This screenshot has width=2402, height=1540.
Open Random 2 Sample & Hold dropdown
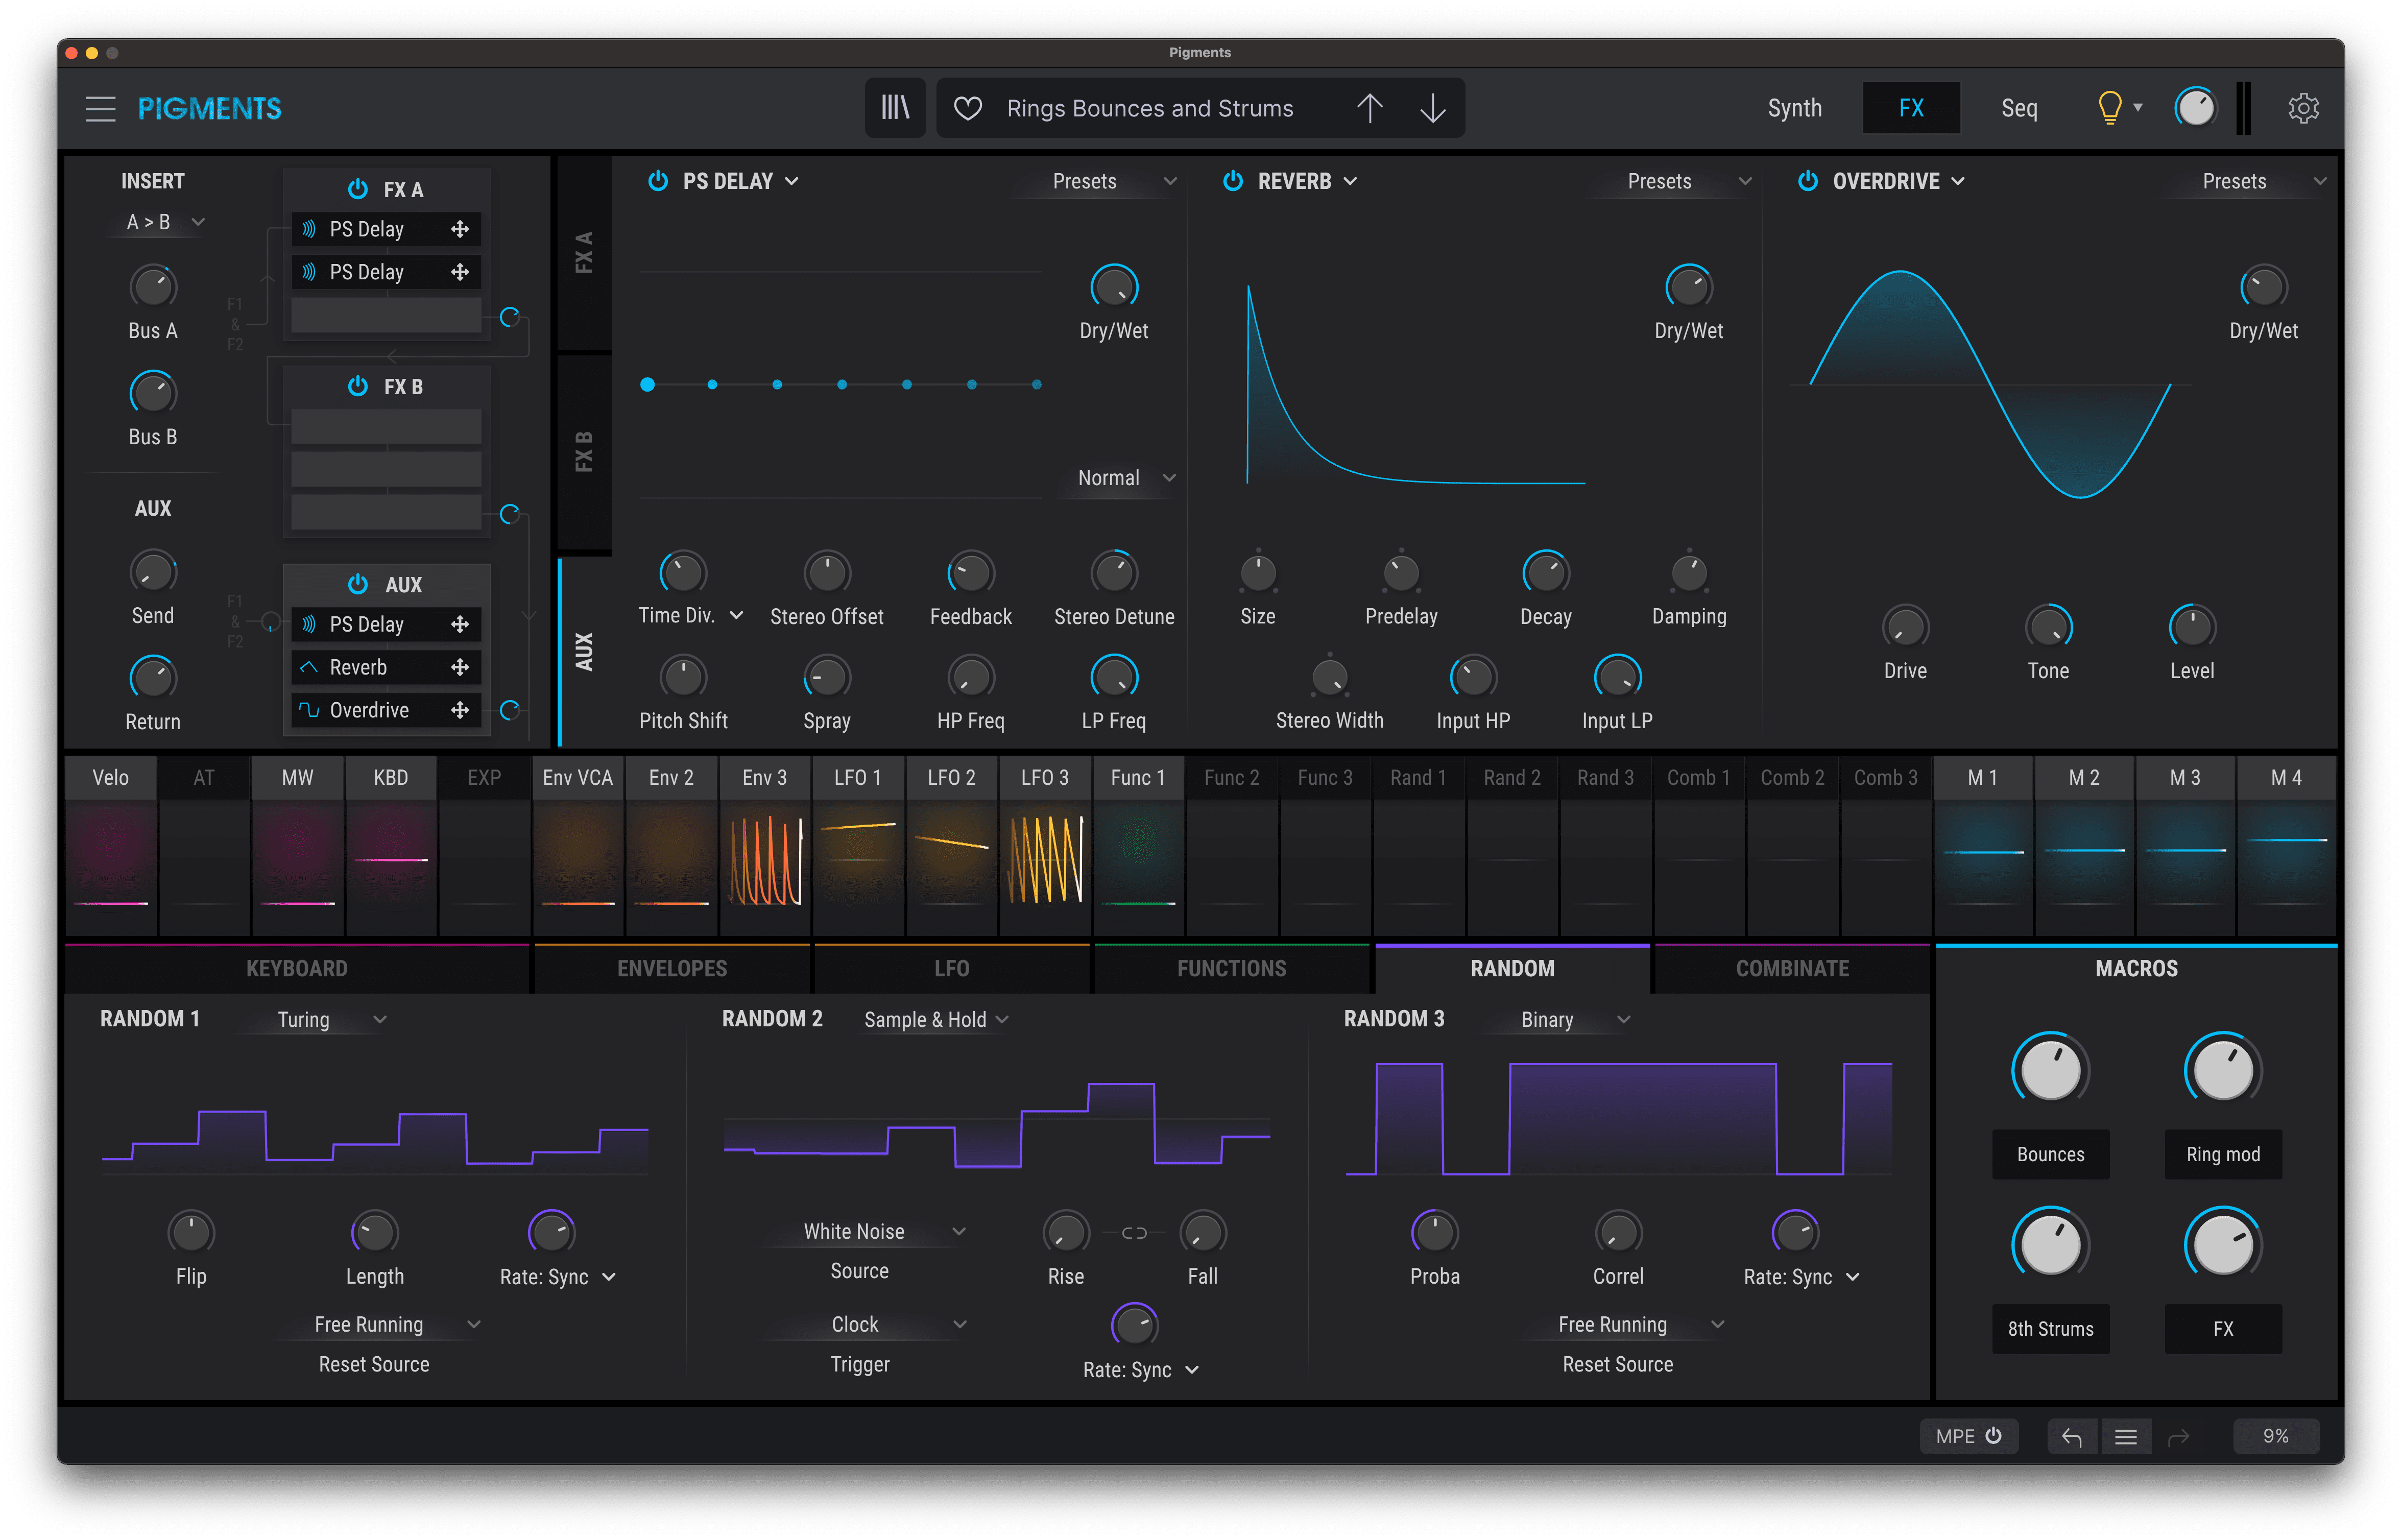936,1019
